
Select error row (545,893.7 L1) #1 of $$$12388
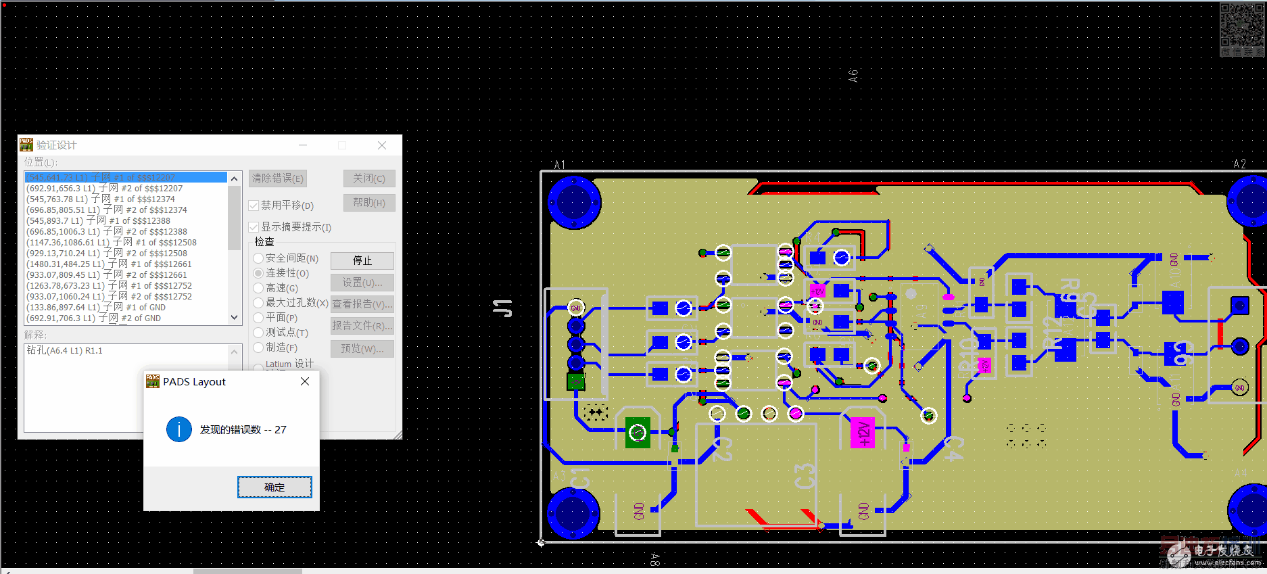(x=126, y=220)
